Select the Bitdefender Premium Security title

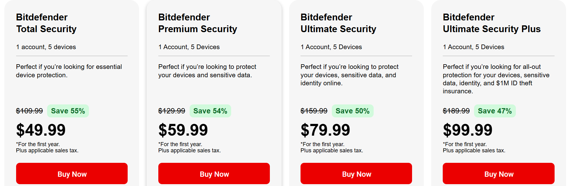click(197, 23)
